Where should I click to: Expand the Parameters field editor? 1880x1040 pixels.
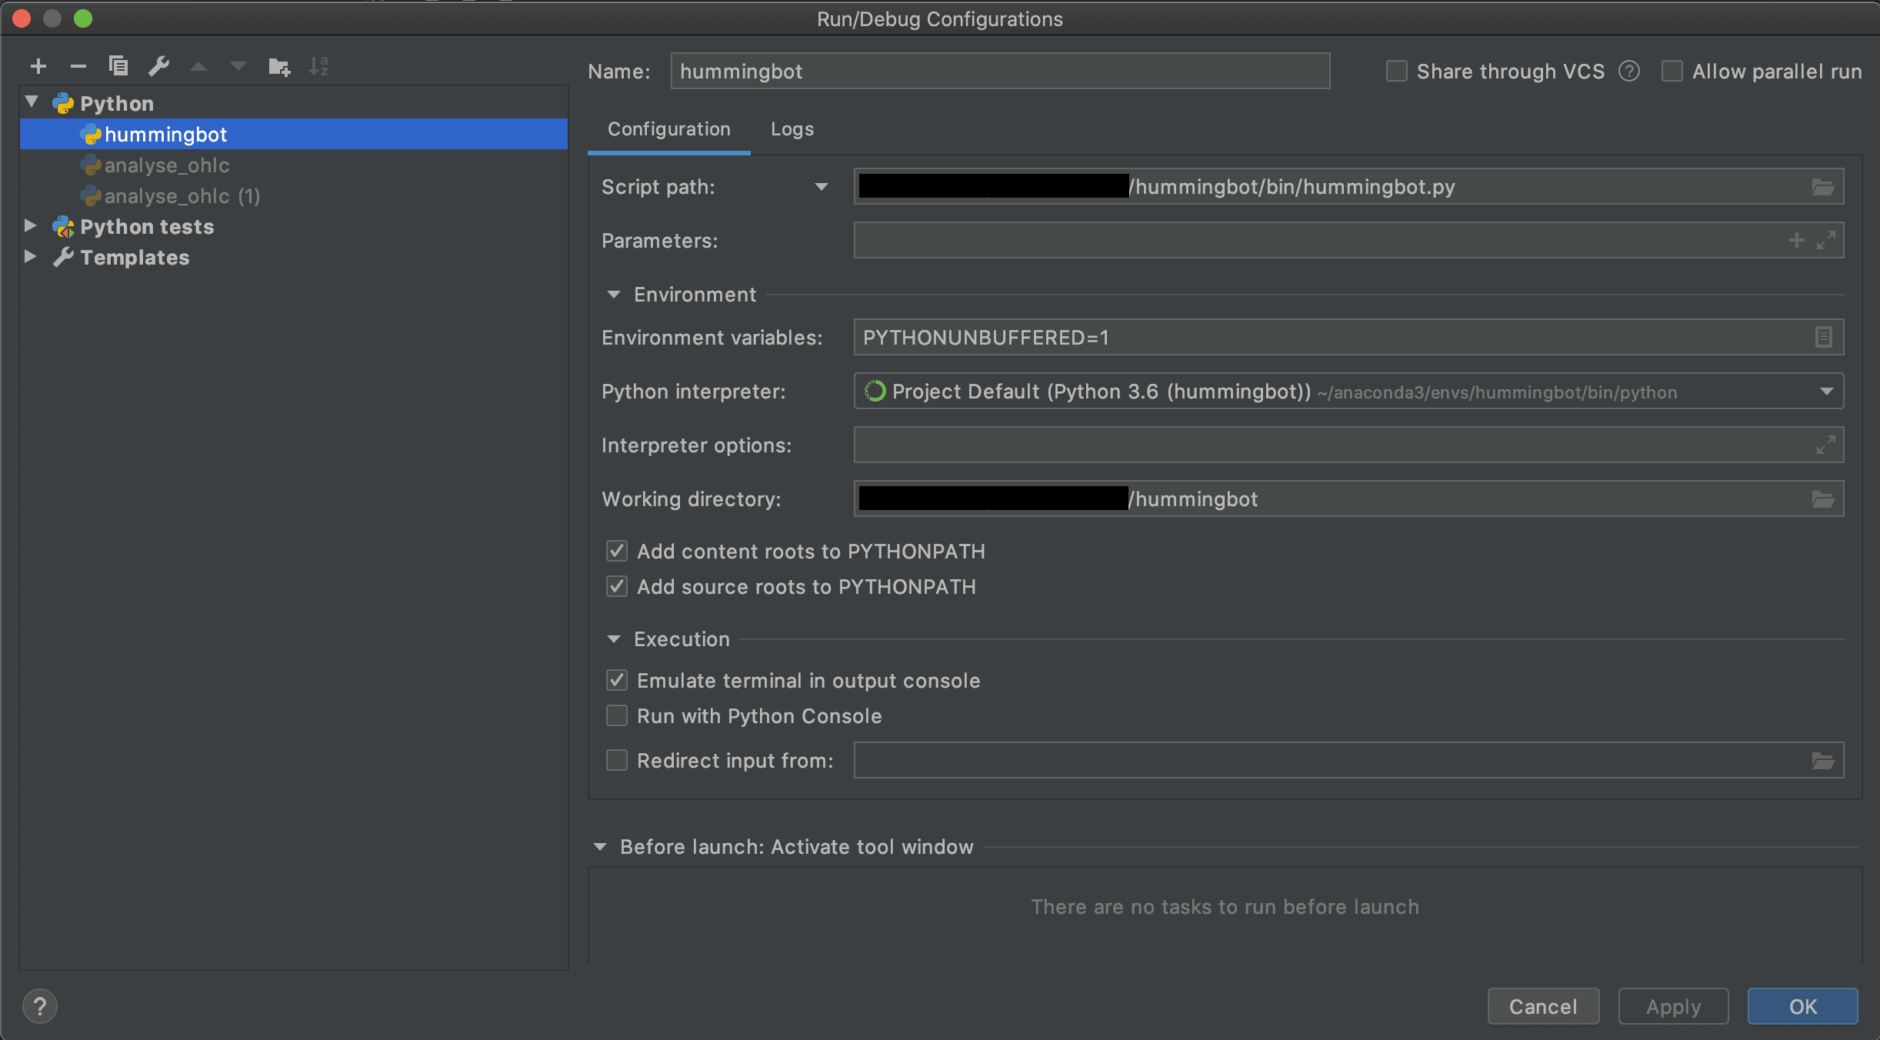pos(1825,241)
